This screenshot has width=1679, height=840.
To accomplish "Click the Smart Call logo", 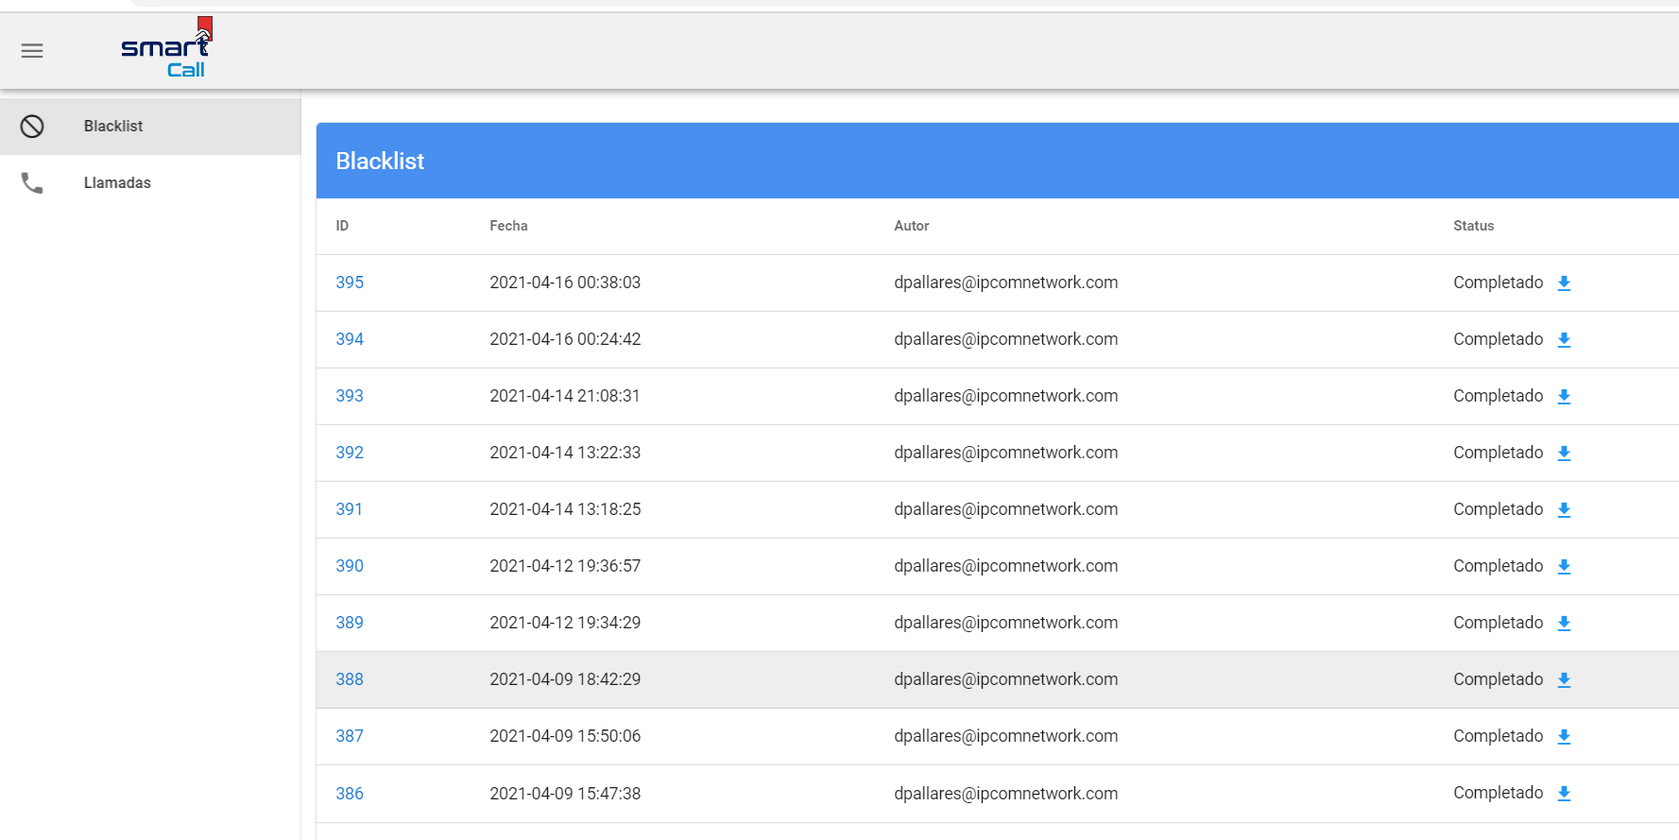I will (166, 49).
